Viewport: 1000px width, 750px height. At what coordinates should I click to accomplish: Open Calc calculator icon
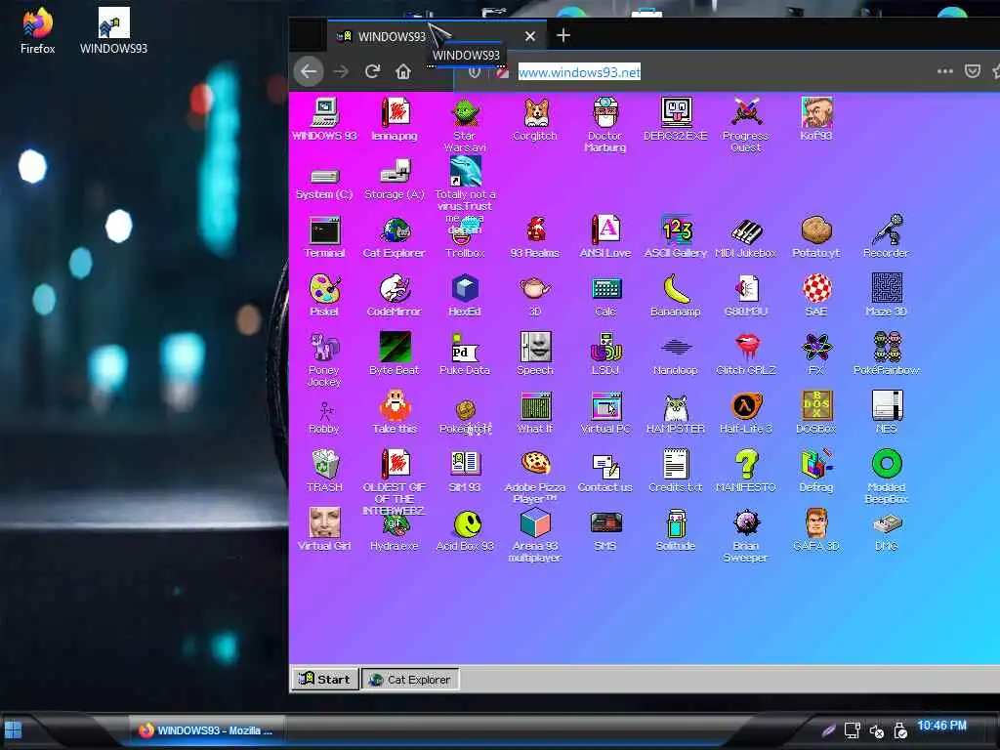pyautogui.click(x=605, y=289)
